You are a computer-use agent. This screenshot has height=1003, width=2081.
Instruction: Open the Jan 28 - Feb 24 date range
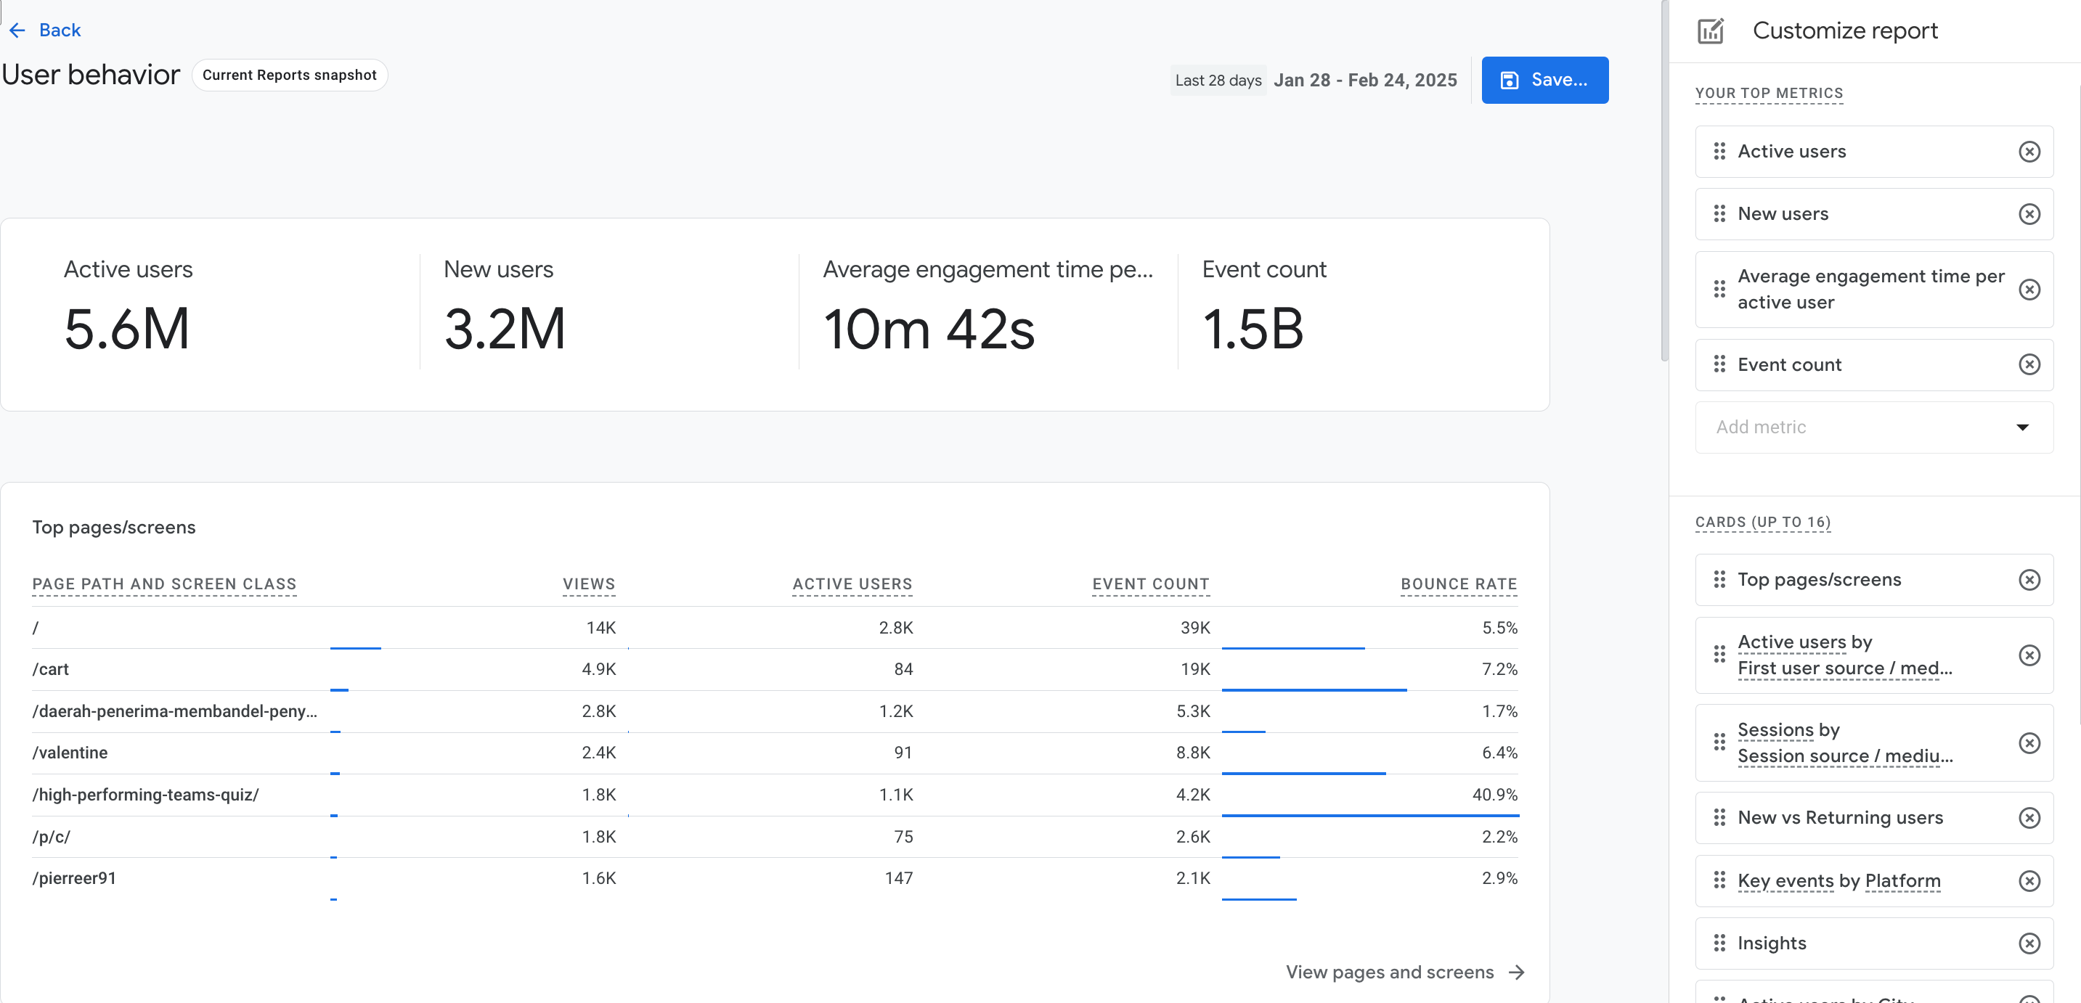point(1365,80)
